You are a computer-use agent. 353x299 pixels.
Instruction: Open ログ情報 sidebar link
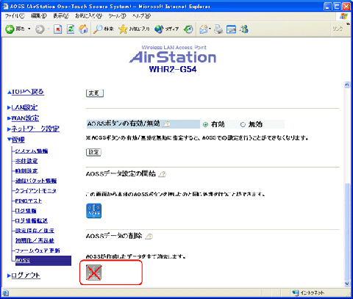pos(26,211)
